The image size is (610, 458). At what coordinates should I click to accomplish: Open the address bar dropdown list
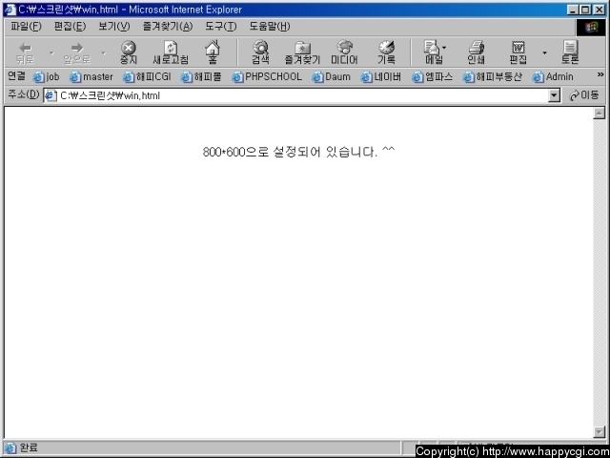554,95
